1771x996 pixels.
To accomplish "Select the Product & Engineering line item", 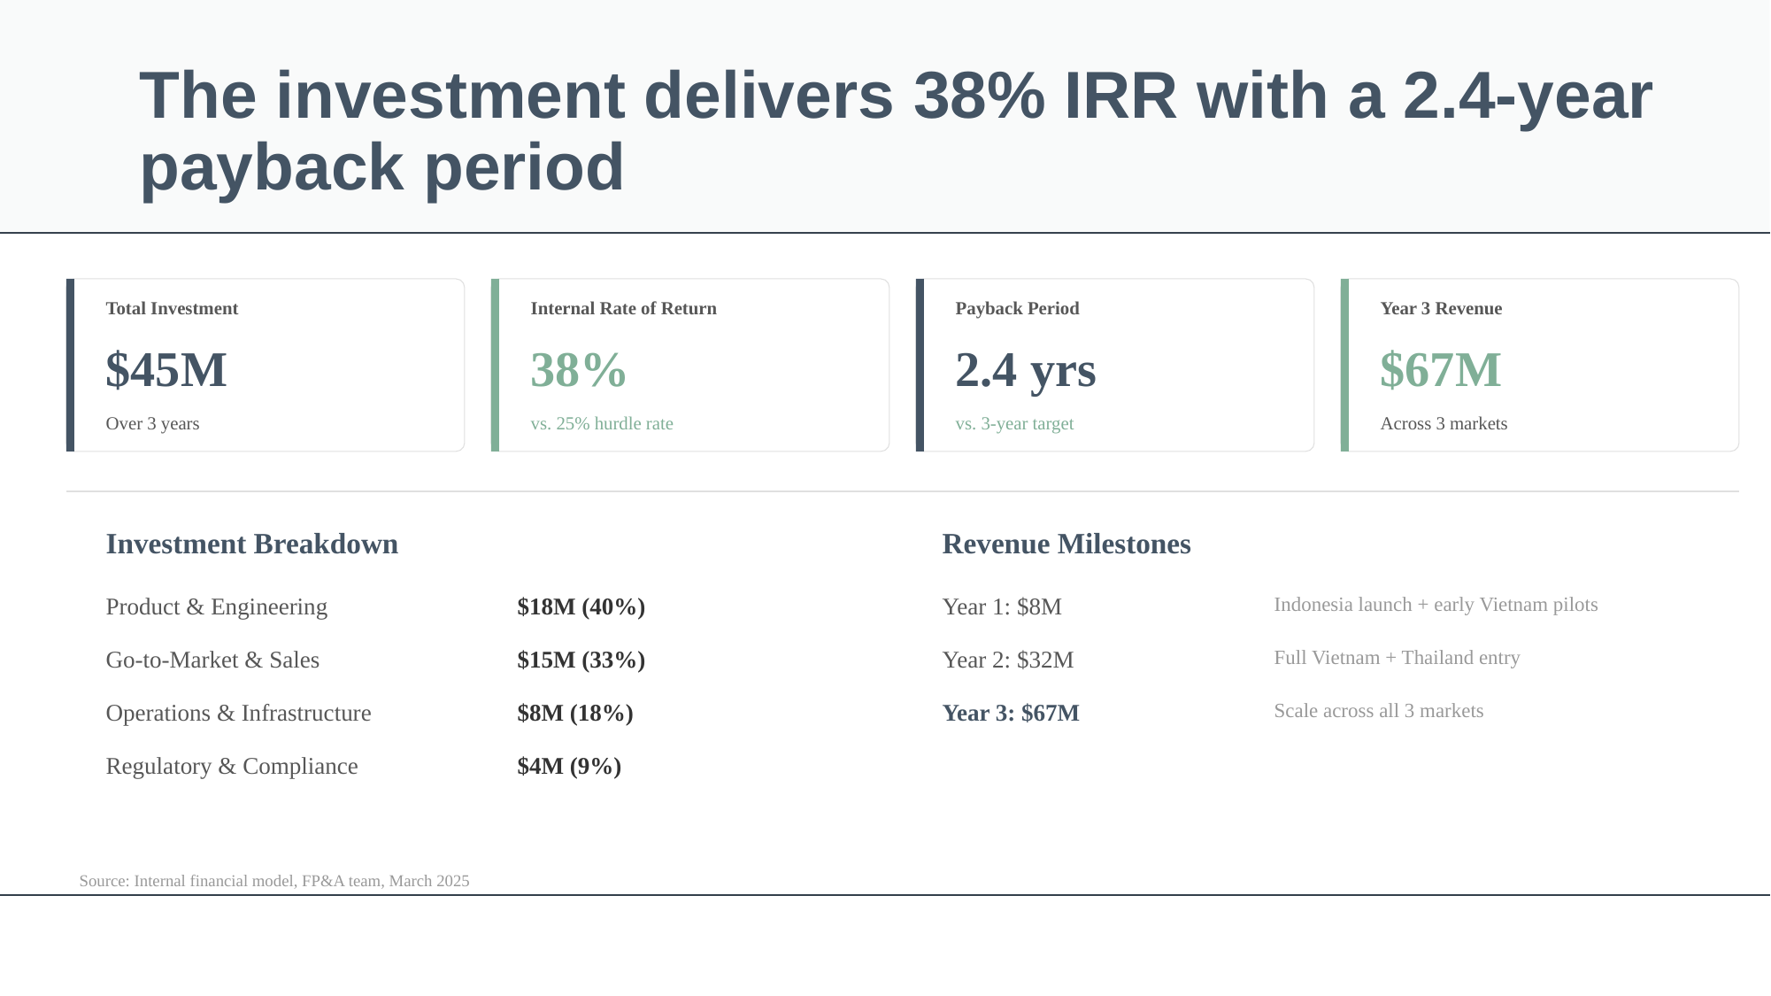I will 216,607.
